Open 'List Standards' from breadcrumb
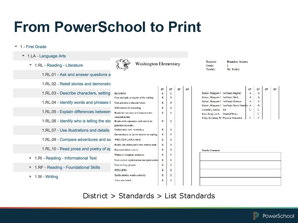Image resolution: width=298 pixels, height=223 pixels. point(189,196)
